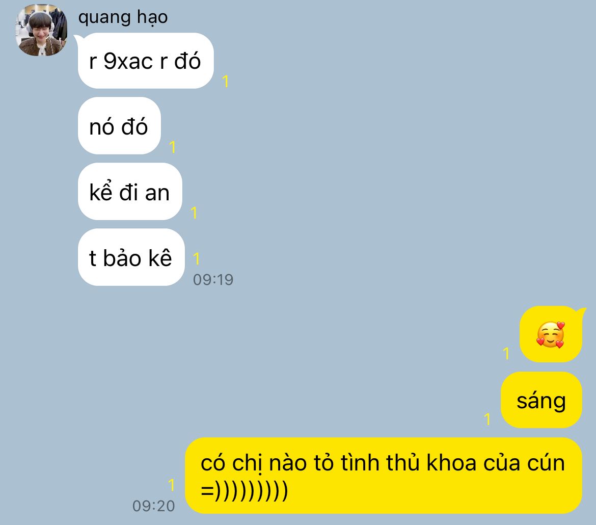Image resolution: width=596 pixels, height=525 pixels.
Task: Select the 't bảo kê' message bubble
Action: tap(131, 257)
